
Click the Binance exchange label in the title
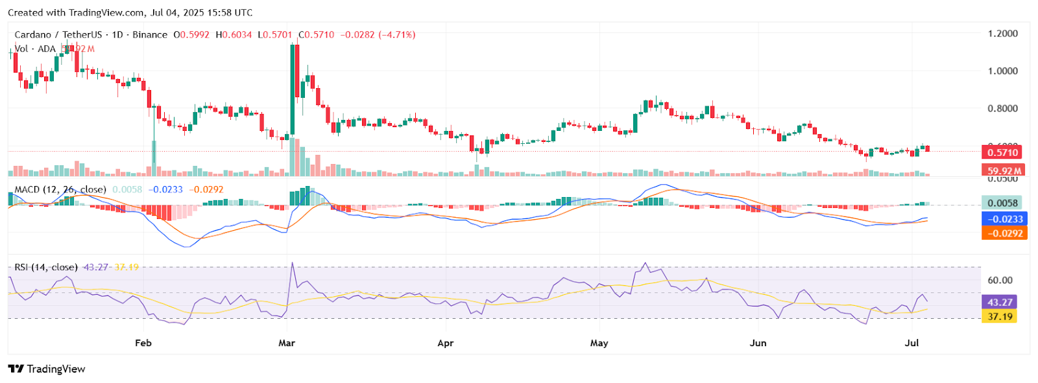150,35
